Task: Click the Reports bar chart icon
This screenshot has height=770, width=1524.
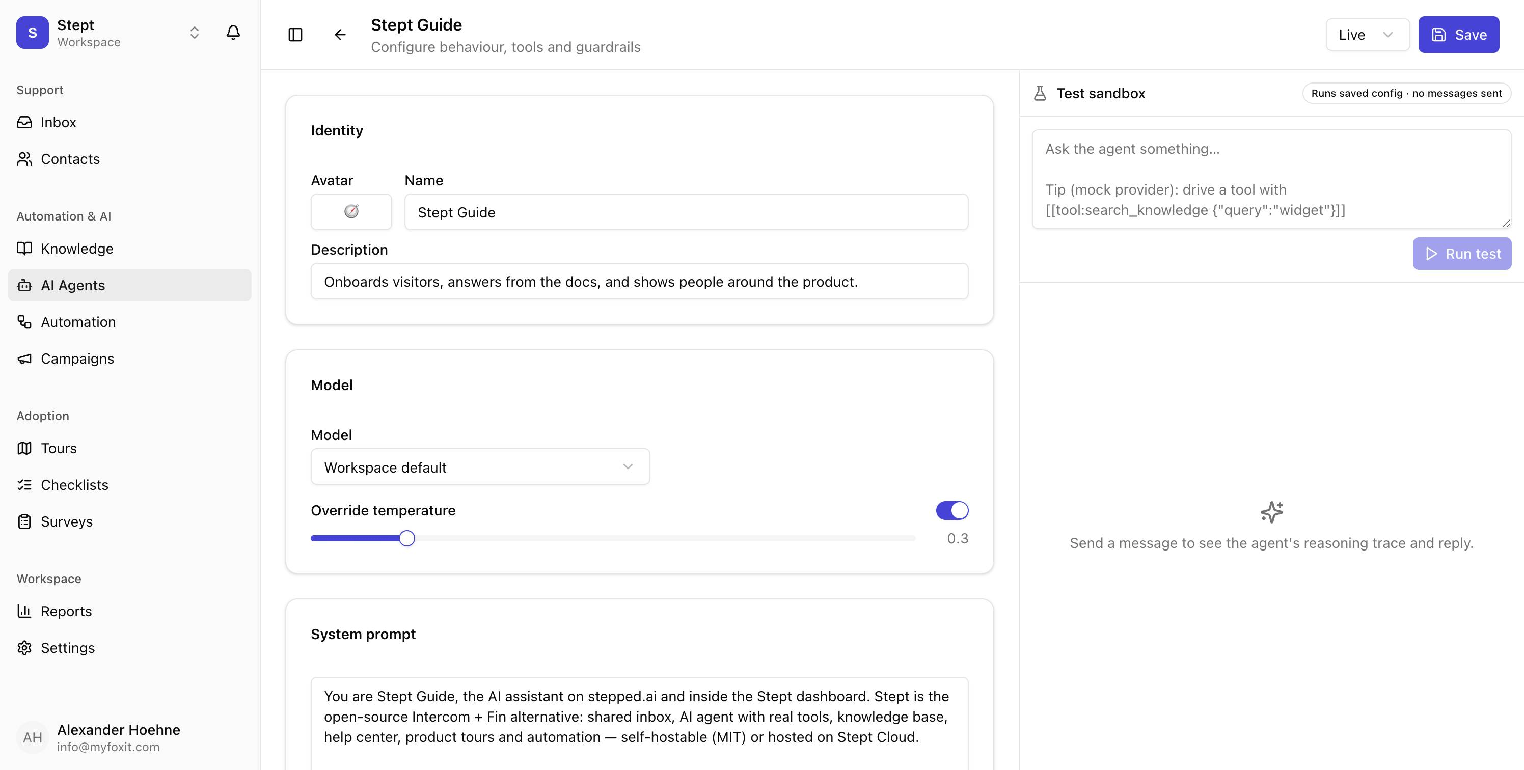Action: (24, 611)
